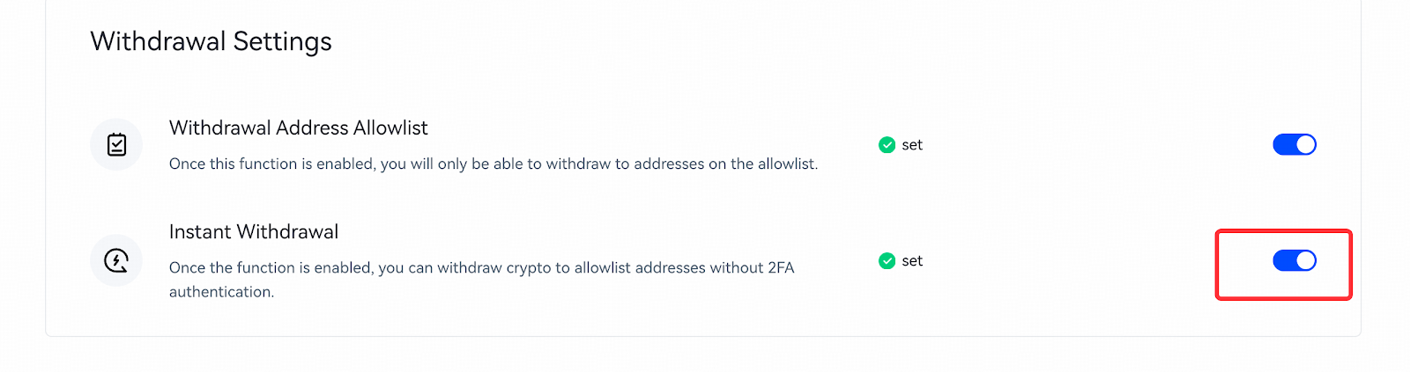The height and width of the screenshot is (372, 1410).
Task: Click the Instant Withdrawal lightning clock icon
Action: [116, 260]
